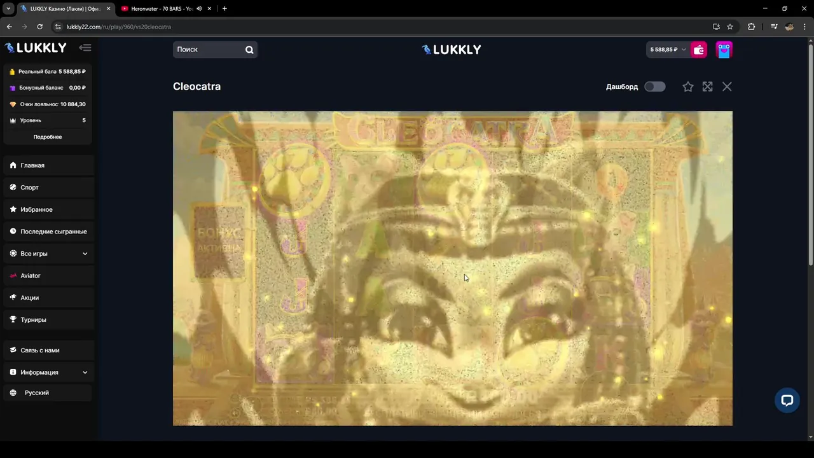Click the LUKKLY logo in the top center
Screen dimensions: 814x458
pos(452,50)
